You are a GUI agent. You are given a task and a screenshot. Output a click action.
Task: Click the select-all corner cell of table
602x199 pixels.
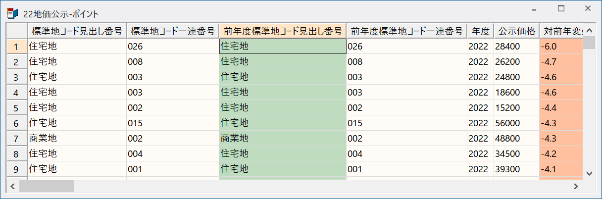coord(17,31)
